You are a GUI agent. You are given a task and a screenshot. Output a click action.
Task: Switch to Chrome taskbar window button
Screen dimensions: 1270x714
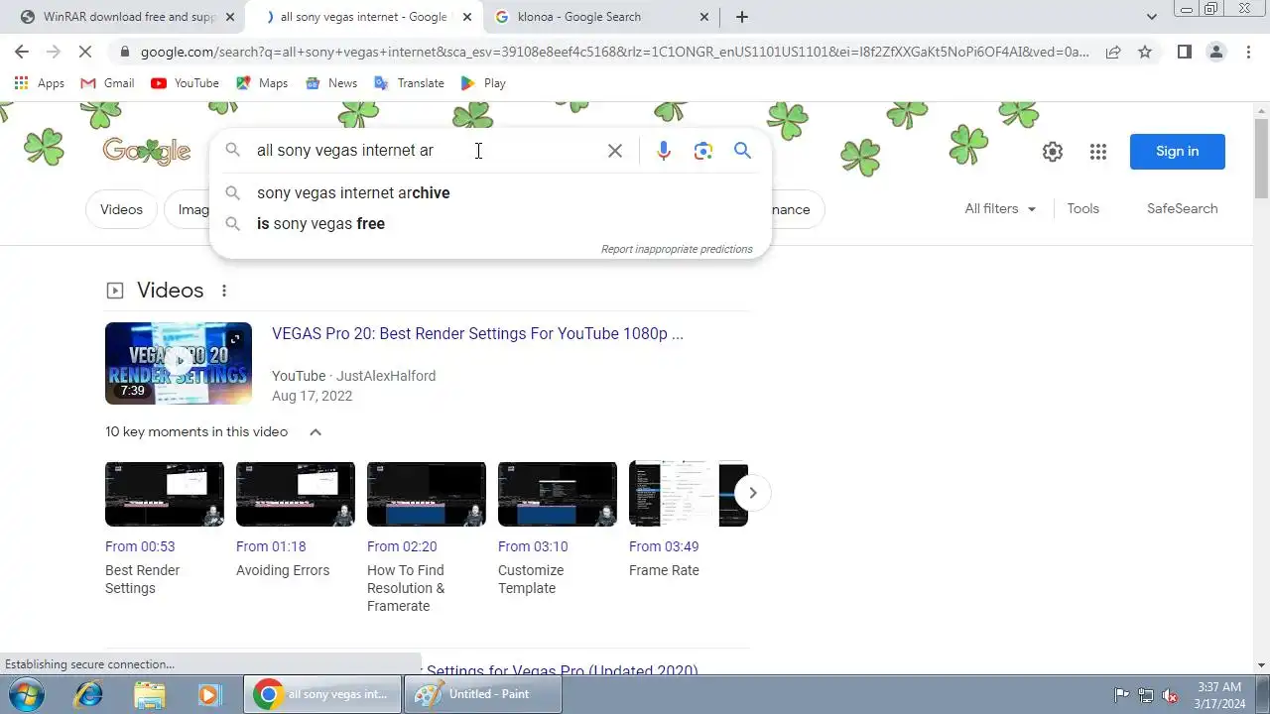pos(323,694)
